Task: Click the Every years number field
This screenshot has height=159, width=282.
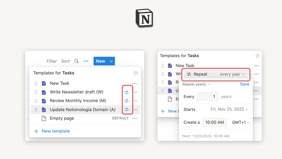Action: (x=208, y=97)
